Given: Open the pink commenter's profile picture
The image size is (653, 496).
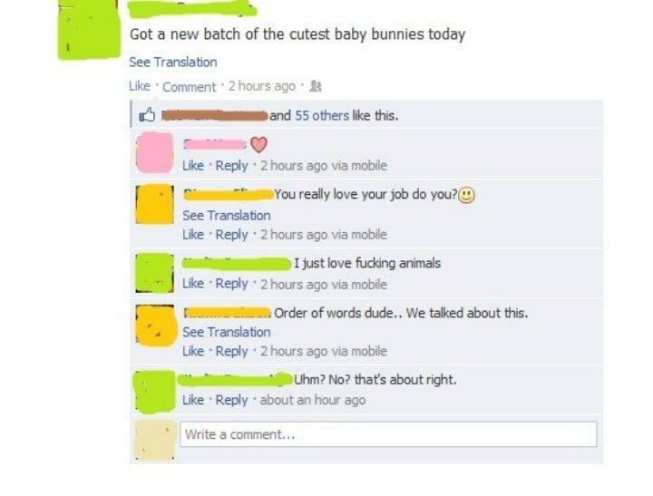Looking at the screenshot, I should point(154,152).
